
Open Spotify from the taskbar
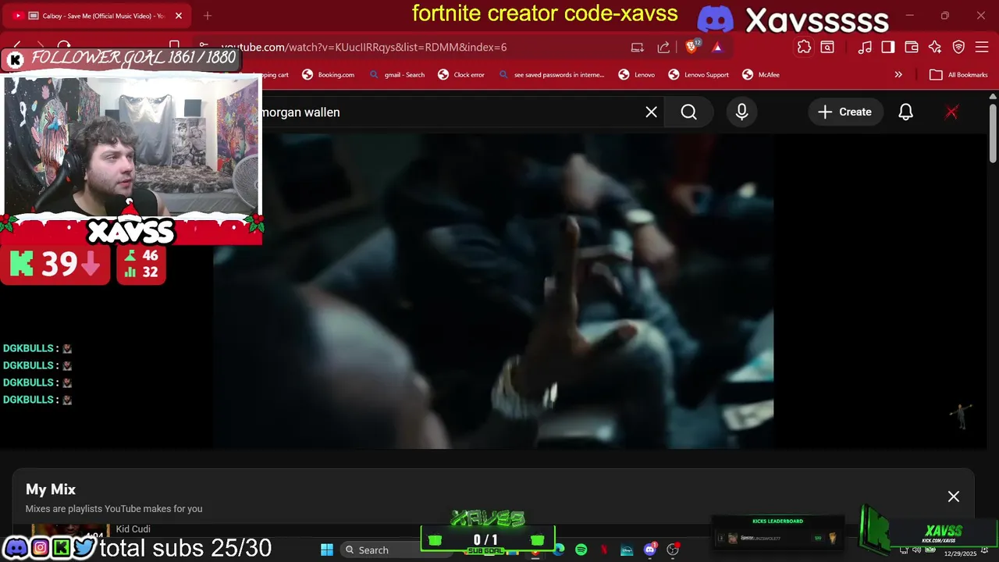[x=581, y=550]
